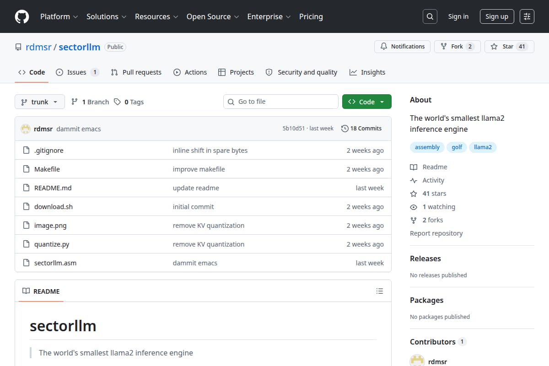Switch to the Issues tab
The height and width of the screenshot is (366, 549).
[x=77, y=72]
